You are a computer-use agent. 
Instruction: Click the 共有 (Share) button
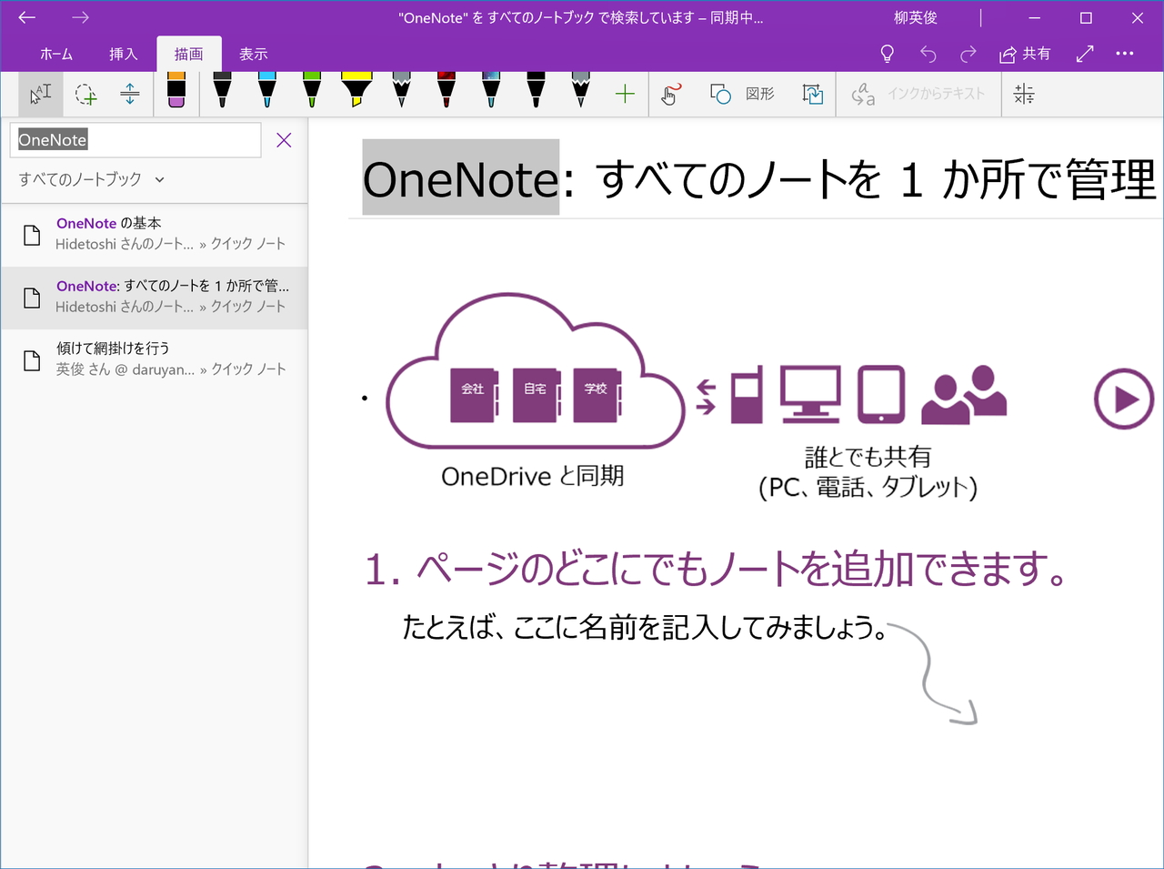click(1025, 54)
